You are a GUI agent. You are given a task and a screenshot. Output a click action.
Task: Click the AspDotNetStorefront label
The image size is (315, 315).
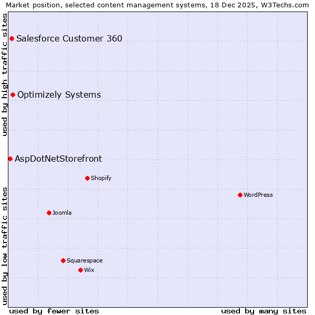click(x=58, y=159)
